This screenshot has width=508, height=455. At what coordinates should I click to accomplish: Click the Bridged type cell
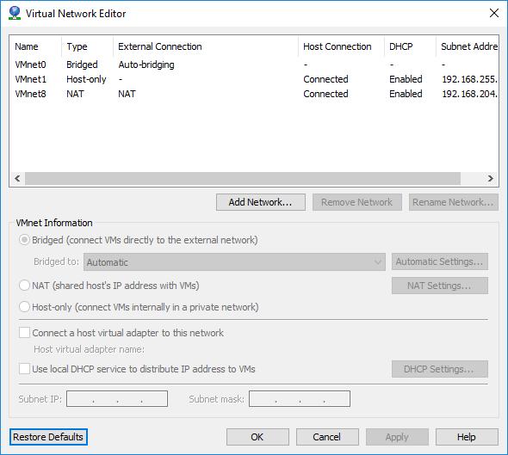82,65
